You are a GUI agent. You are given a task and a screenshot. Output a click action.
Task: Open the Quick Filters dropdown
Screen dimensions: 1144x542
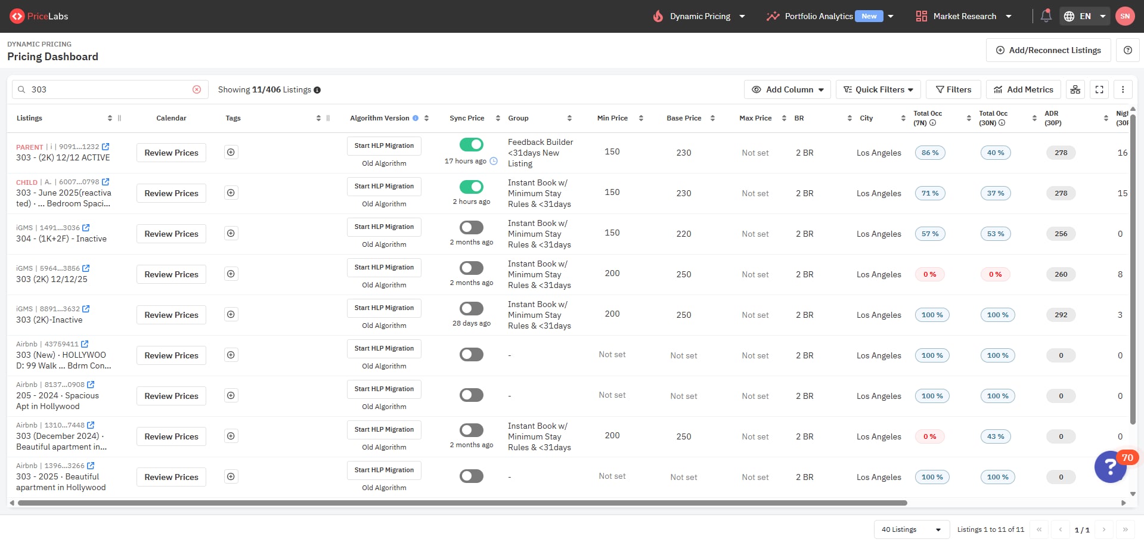coord(878,89)
